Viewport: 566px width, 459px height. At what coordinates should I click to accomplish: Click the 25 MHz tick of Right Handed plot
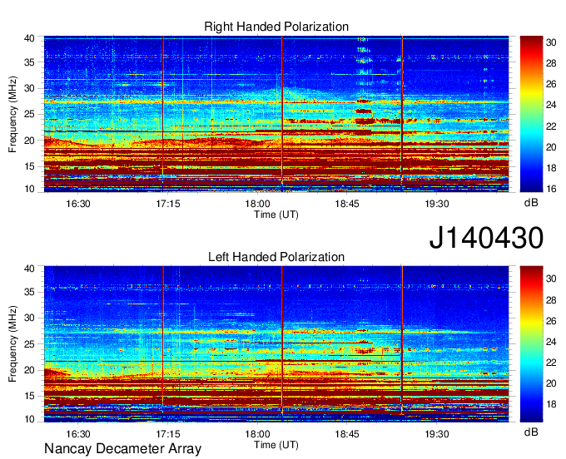point(29,114)
